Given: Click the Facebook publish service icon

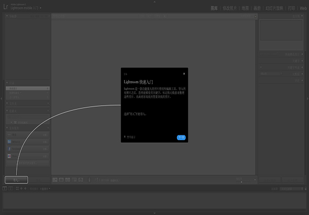Looking at the screenshot, I should click(9, 149).
